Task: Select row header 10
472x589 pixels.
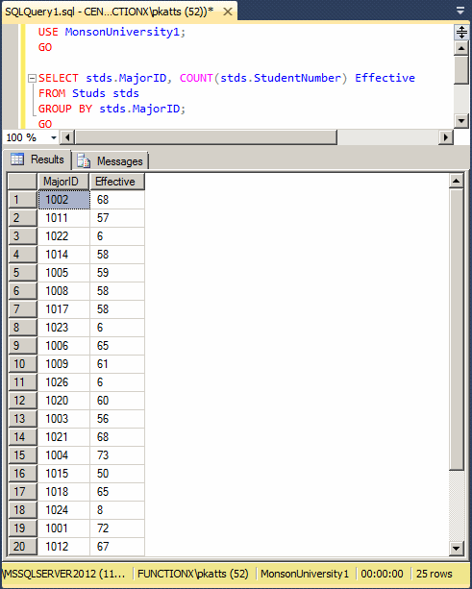Action: pos(22,363)
